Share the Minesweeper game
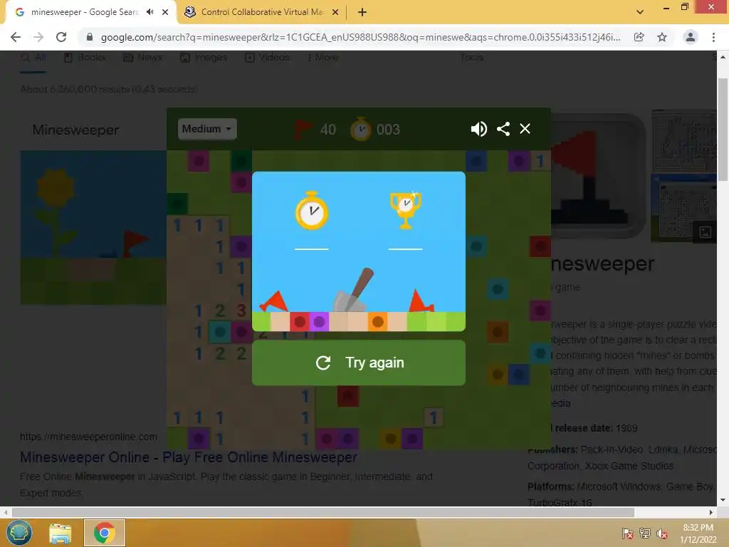 pyautogui.click(x=503, y=129)
